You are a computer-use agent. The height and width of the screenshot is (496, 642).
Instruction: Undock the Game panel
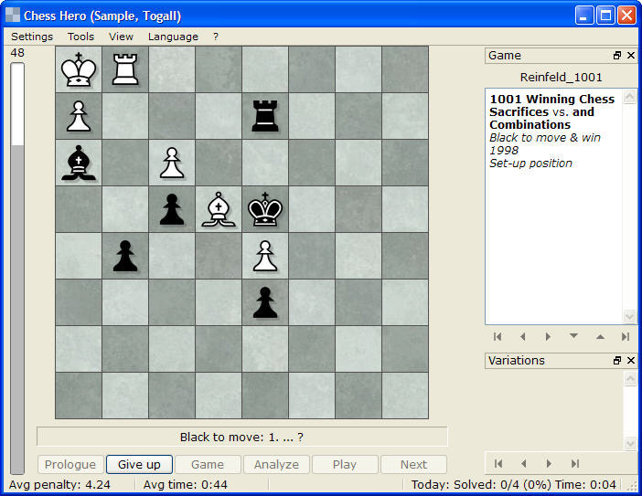coord(617,55)
